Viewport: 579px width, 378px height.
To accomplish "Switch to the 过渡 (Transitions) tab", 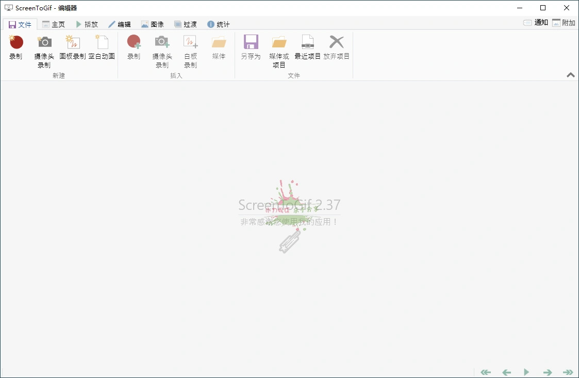I will point(186,24).
